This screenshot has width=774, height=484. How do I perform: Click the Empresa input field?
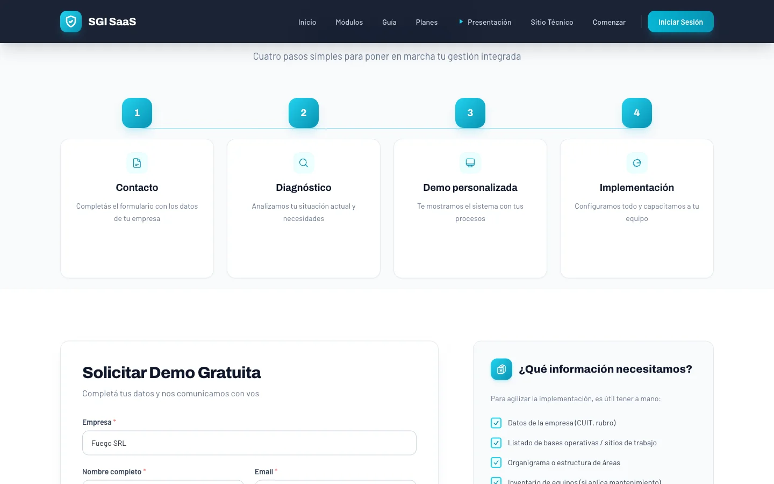249,443
